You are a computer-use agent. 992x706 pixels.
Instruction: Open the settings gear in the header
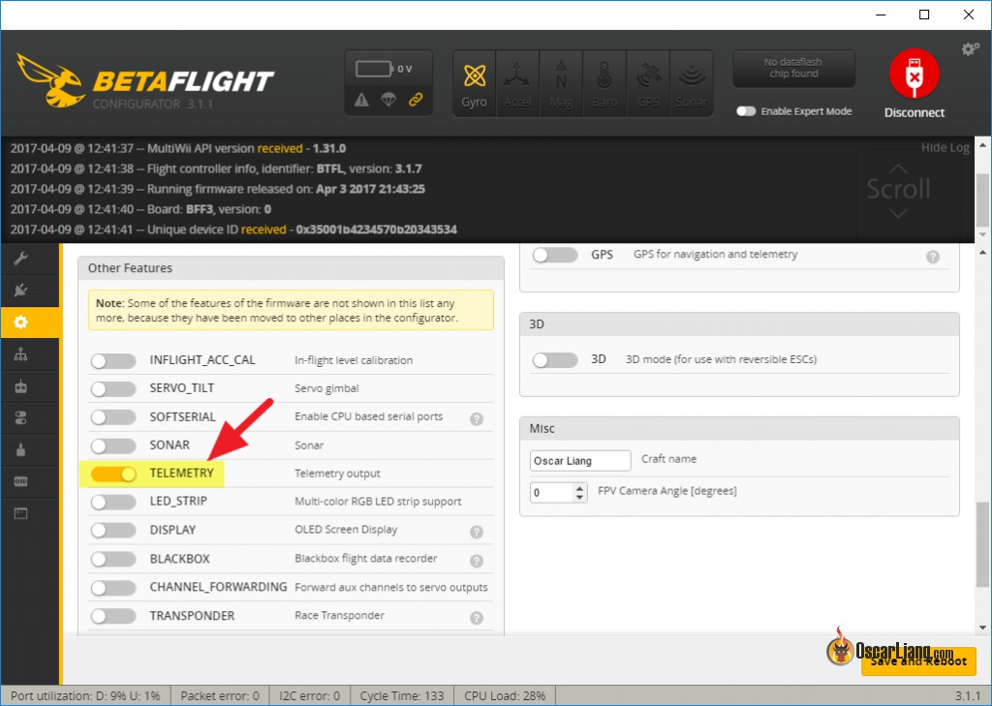coord(970,49)
